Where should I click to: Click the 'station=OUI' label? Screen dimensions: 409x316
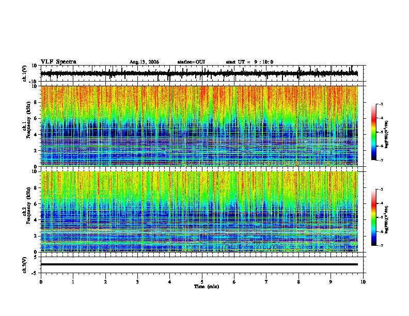[x=191, y=62]
